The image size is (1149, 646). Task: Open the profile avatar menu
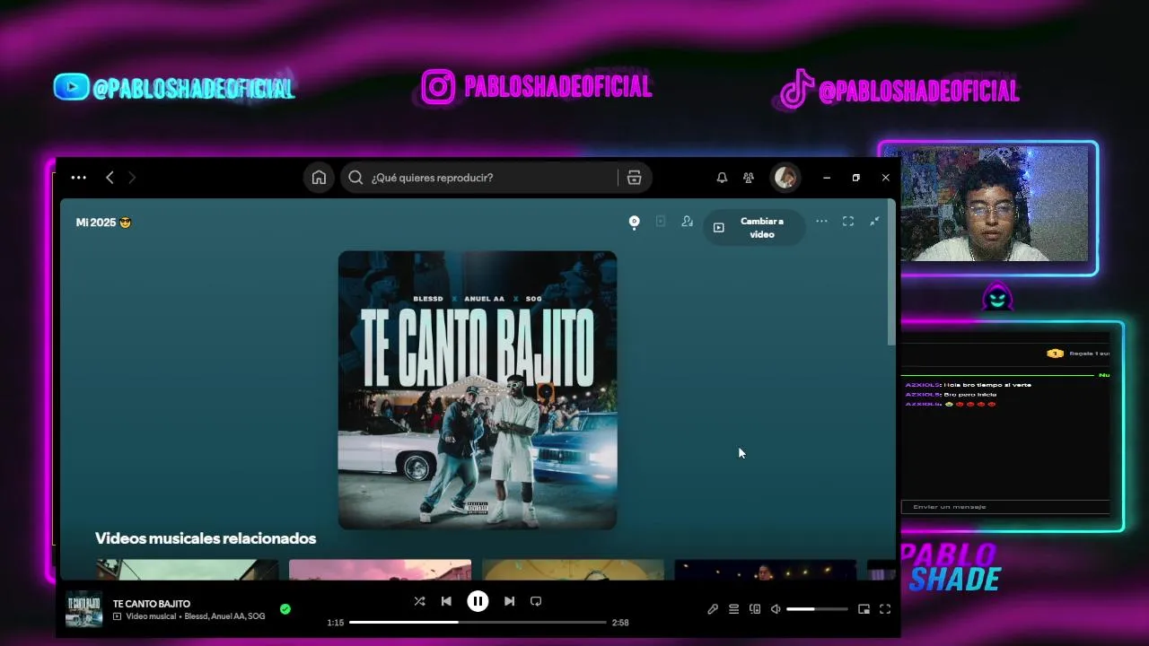[x=785, y=178]
